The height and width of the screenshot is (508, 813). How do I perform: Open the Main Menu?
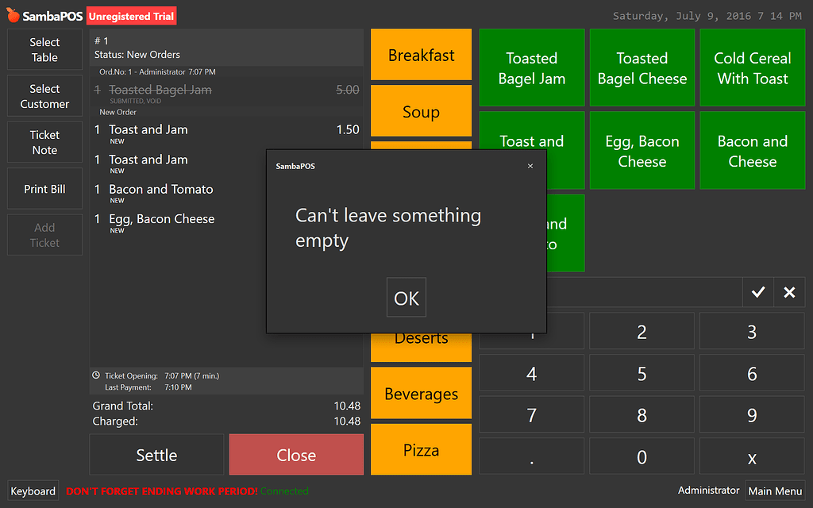tap(776, 491)
